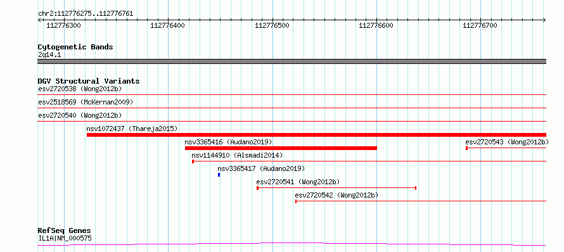Image resolution: width=564 pixels, height=252 pixels.
Task: Click the magenta IL1A gene track line
Action: point(292,244)
